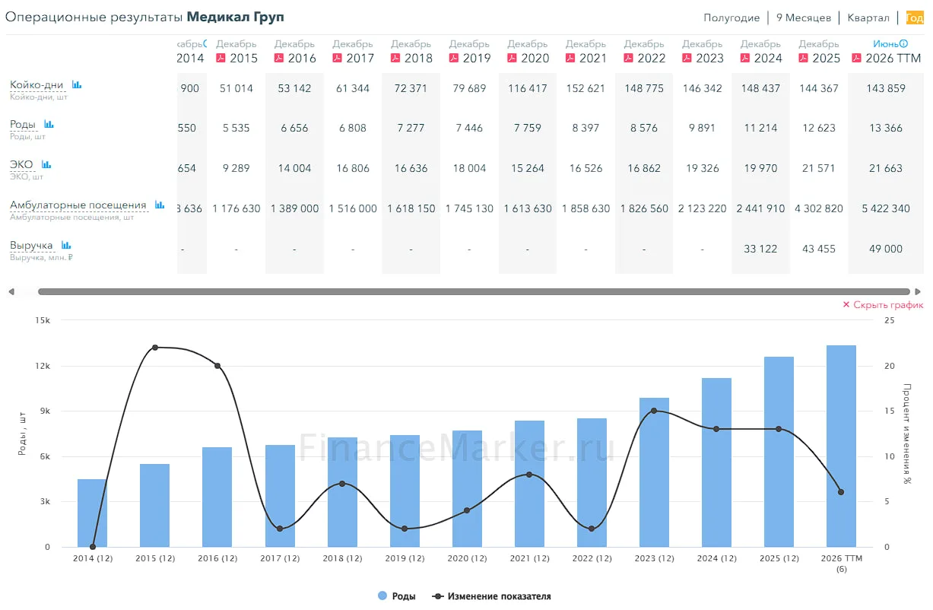Click Койко-дни value 143 859
Image resolution: width=933 pixels, height=610 pixels.
pyautogui.click(x=886, y=88)
